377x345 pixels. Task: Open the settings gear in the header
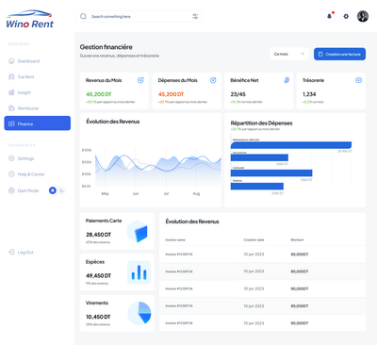tap(346, 16)
